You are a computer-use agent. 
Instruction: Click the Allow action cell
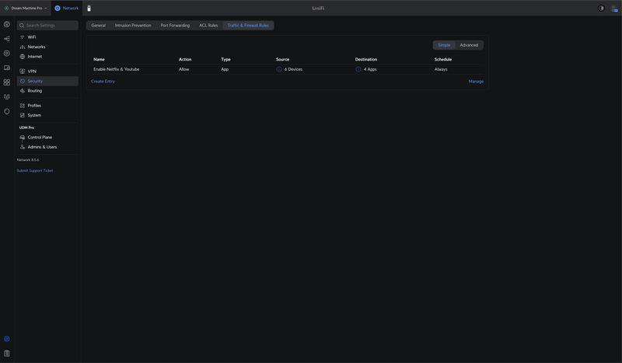point(183,69)
